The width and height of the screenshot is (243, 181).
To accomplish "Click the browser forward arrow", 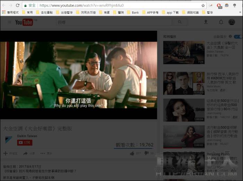I will [10, 6].
